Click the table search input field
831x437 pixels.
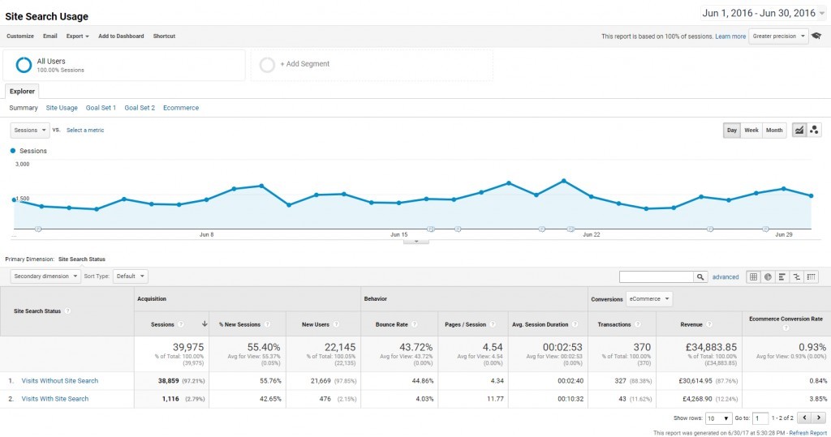point(656,276)
